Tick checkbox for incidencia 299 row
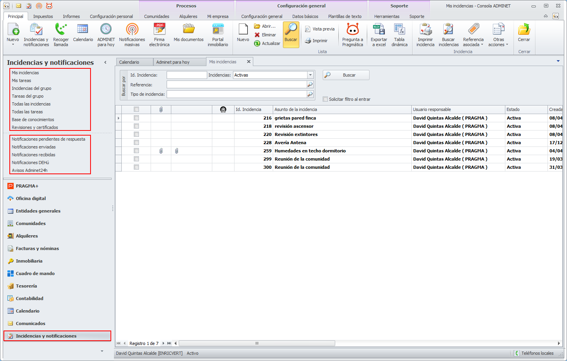The width and height of the screenshot is (567, 361). pyautogui.click(x=136, y=159)
